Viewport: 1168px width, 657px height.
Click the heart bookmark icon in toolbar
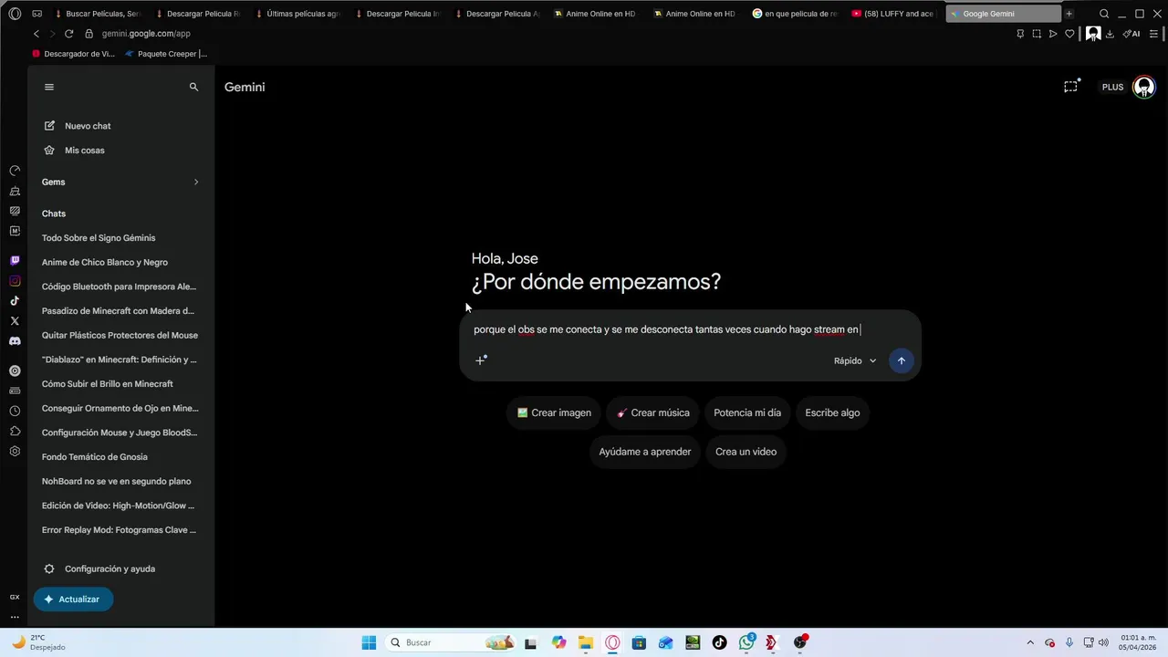[1069, 34]
